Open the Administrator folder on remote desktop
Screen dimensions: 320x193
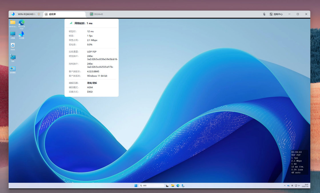13,24
